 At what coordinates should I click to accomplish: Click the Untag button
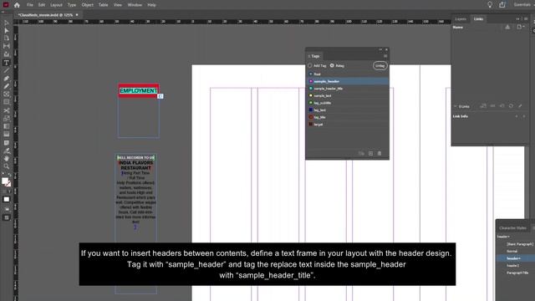[380, 65]
